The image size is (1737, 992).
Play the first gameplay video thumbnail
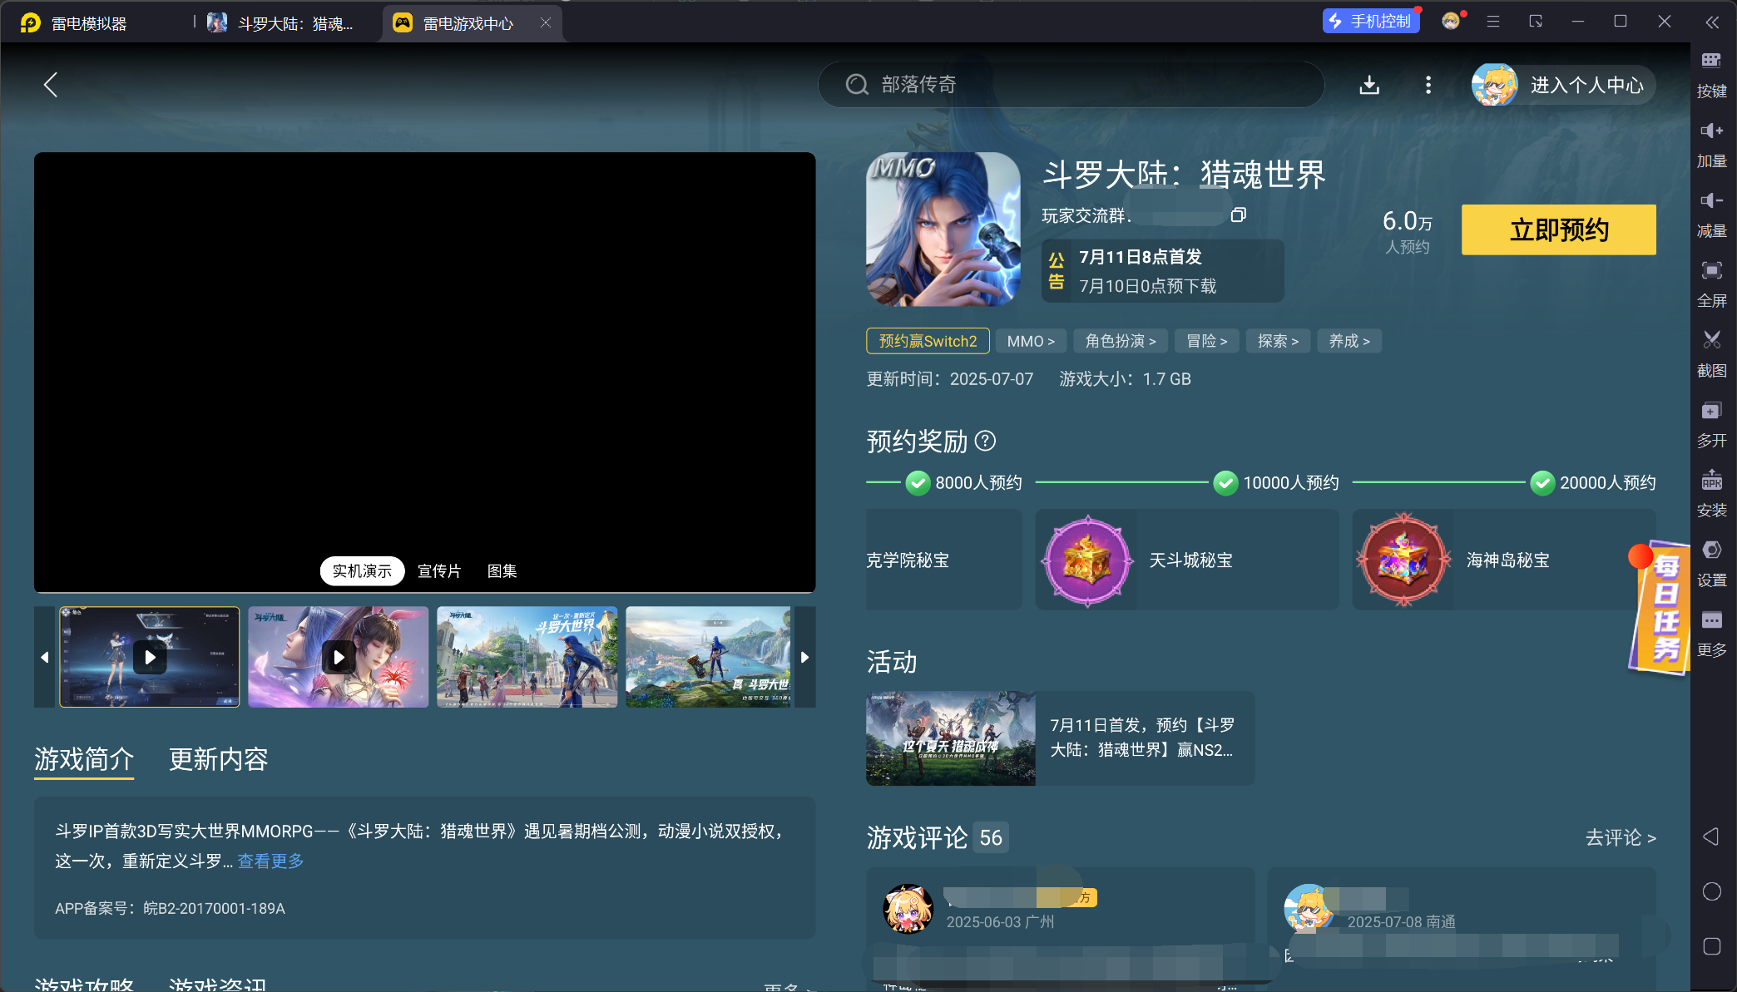150,657
